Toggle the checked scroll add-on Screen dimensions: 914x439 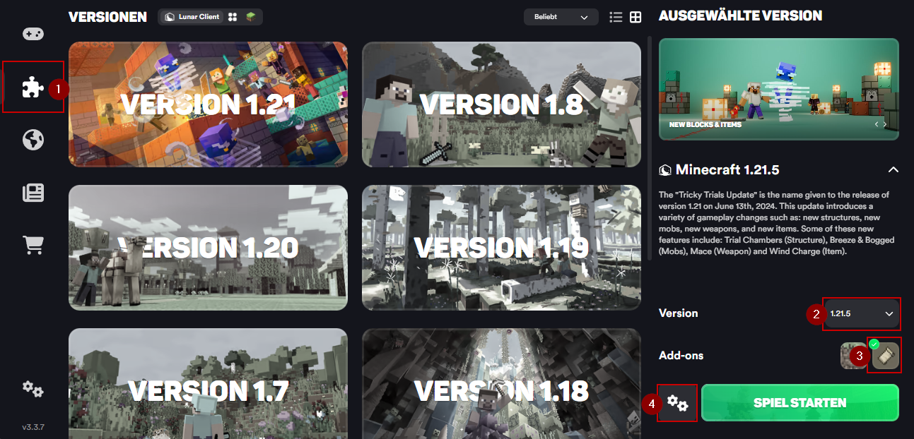click(885, 356)
